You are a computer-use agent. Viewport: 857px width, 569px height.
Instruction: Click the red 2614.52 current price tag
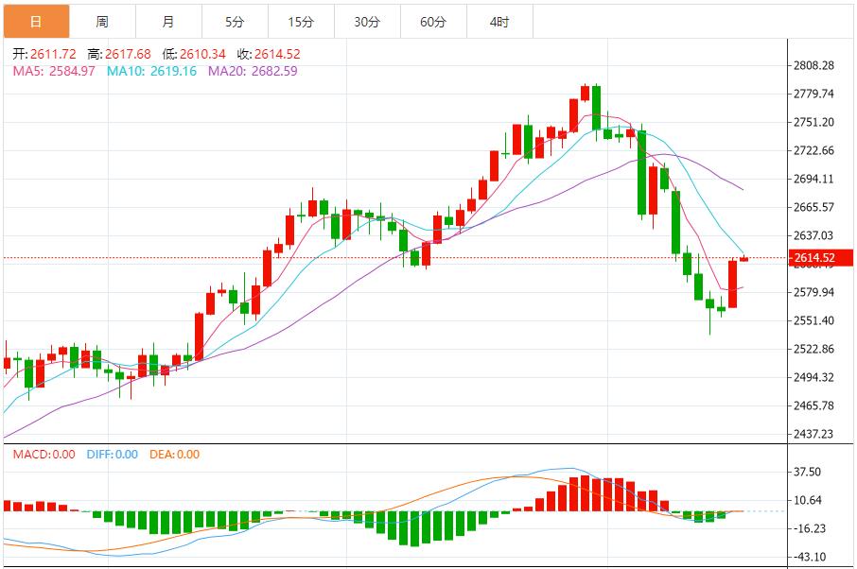point(820,258)
